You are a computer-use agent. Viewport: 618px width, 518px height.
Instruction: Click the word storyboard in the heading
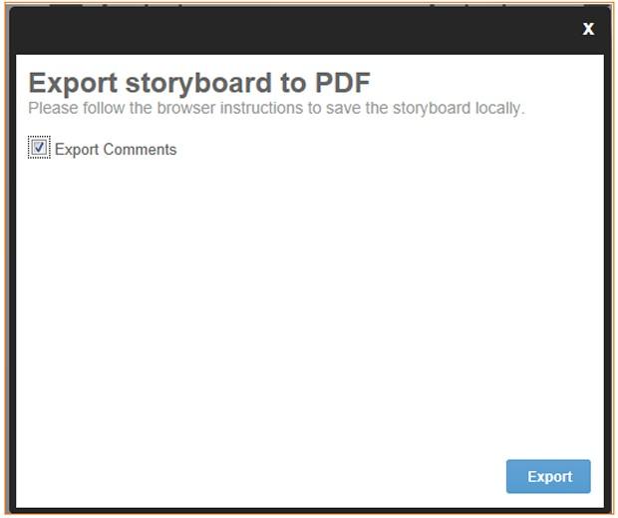pos(198,84)
